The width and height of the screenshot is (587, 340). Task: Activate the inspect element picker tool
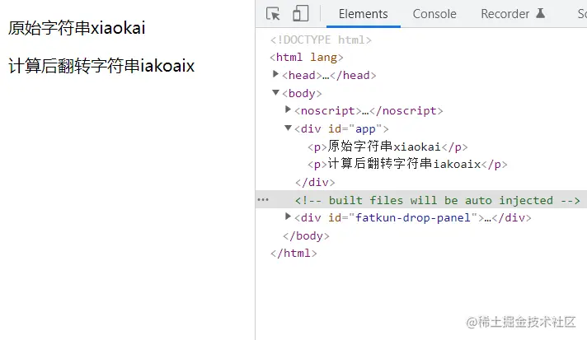point(274,14)
